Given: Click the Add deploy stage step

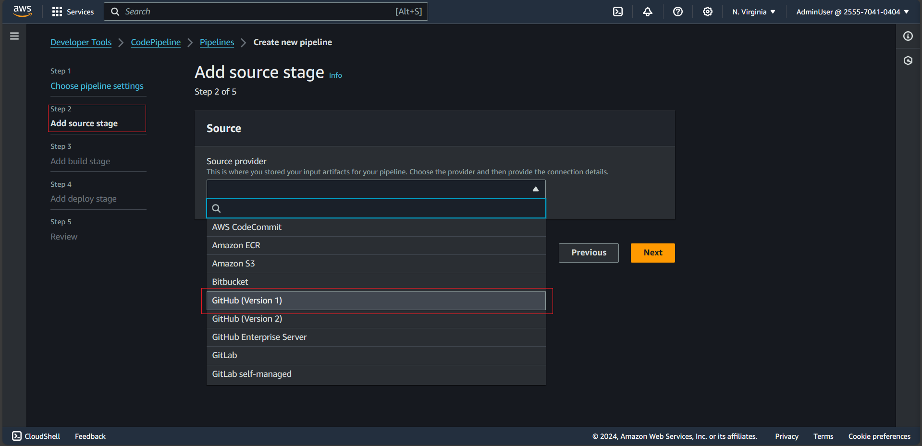Looking at the screenshot, I should [84, 199].
